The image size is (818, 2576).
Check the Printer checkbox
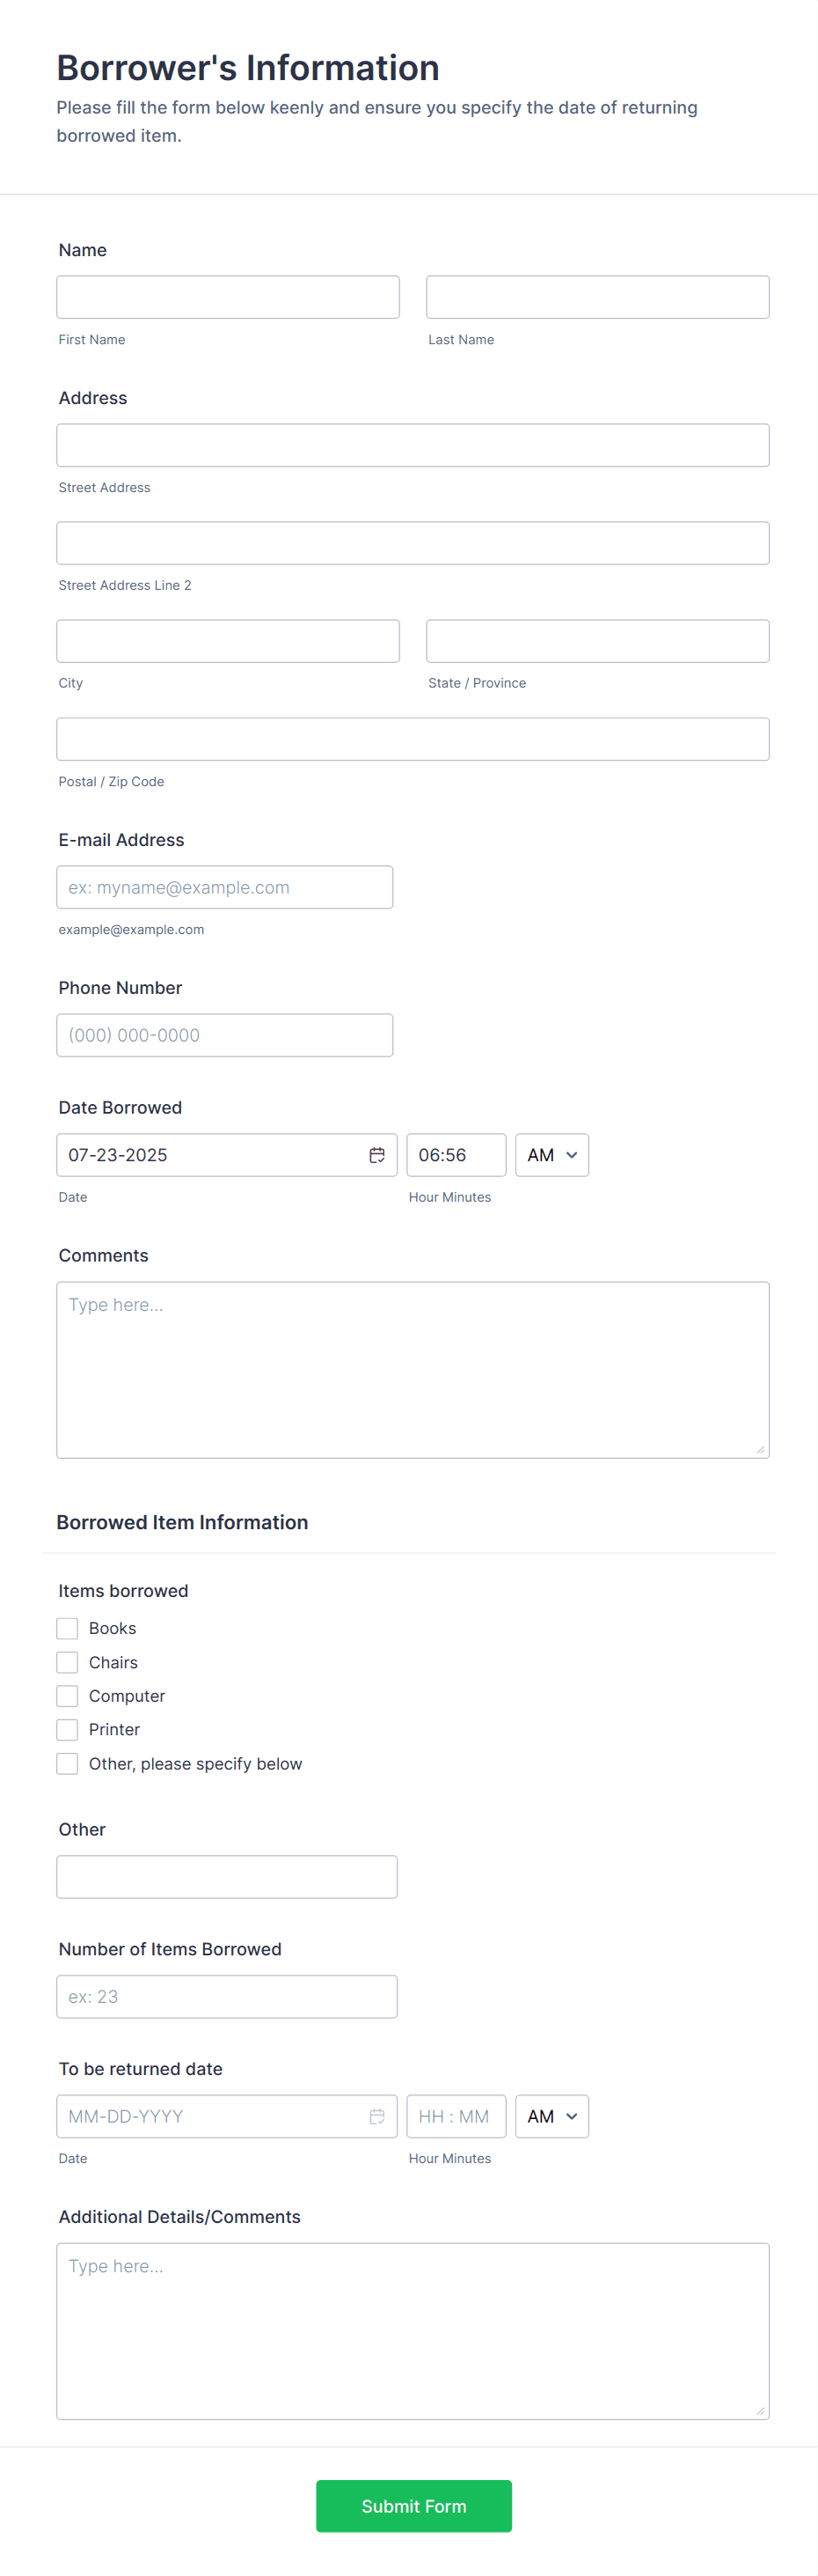tap(66, 1729)
